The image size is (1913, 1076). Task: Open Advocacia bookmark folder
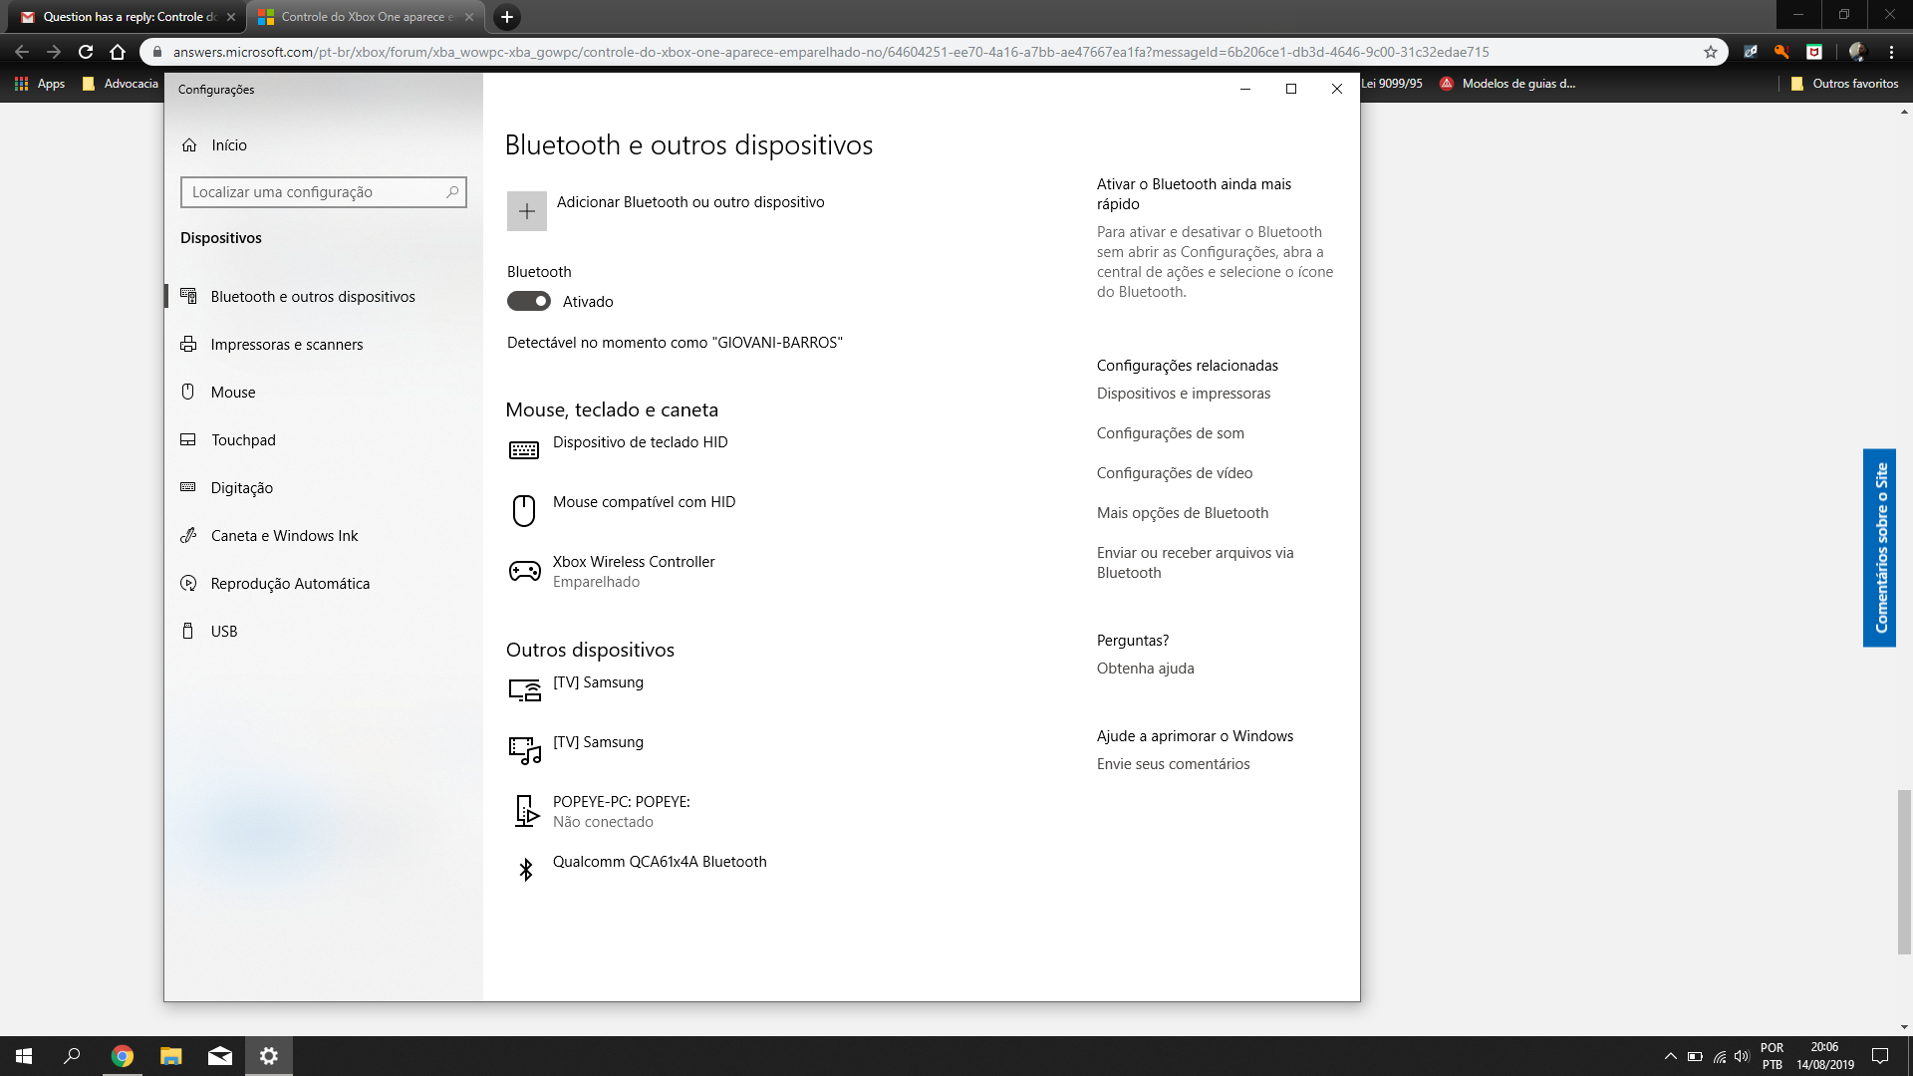pos(121,84)
